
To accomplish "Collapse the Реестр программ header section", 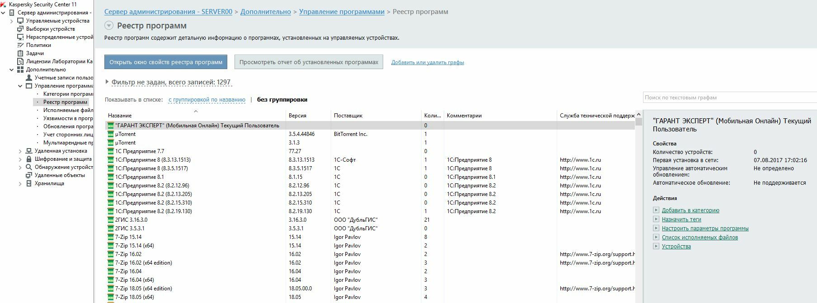I will coord(108,26).
